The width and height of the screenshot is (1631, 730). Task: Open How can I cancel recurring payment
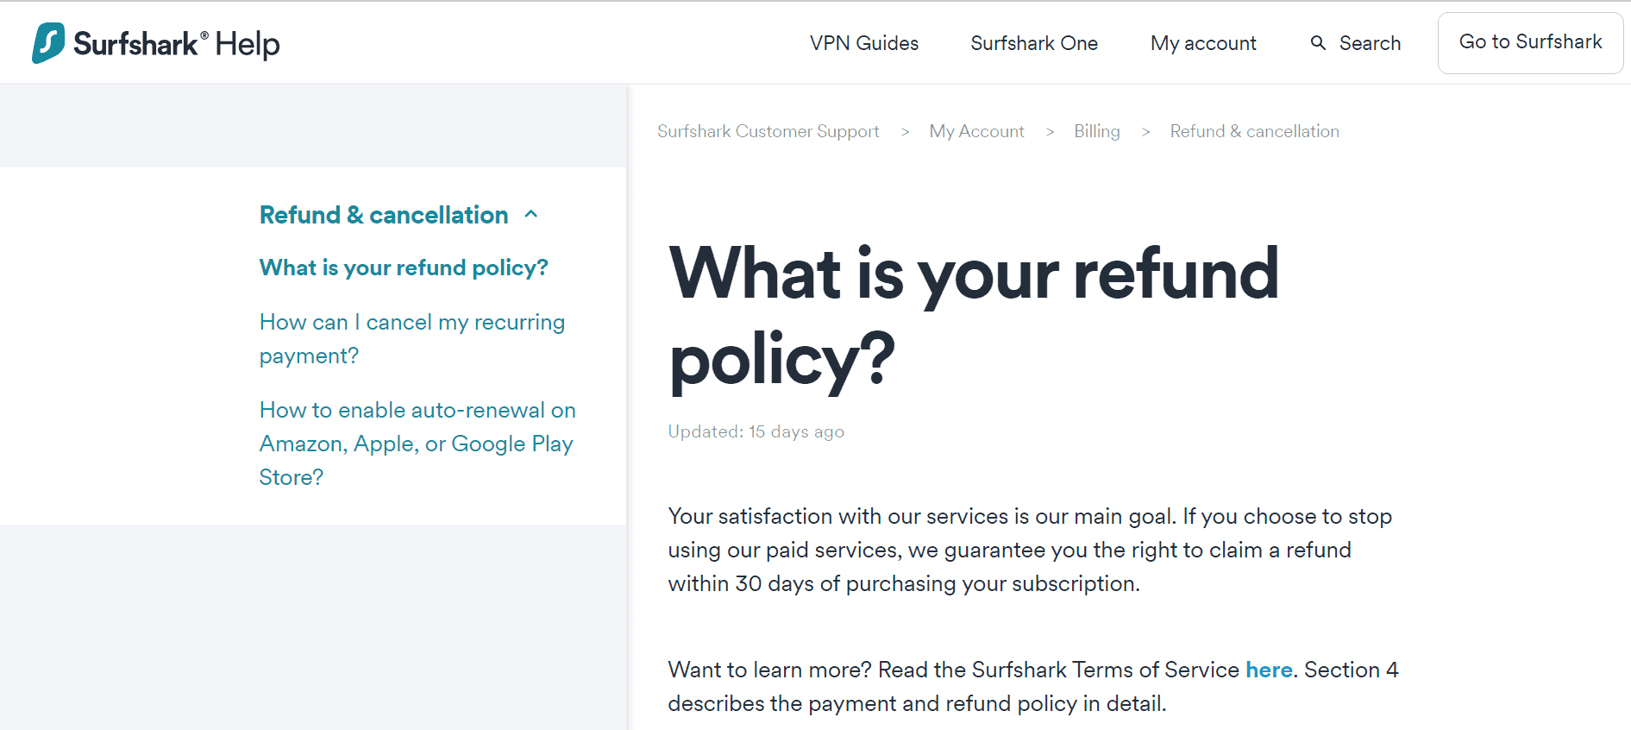click(x=412, y=338)
